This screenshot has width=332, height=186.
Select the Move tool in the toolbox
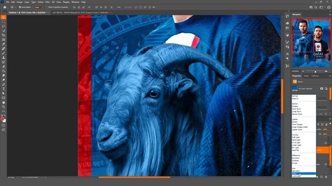point(4,17)
